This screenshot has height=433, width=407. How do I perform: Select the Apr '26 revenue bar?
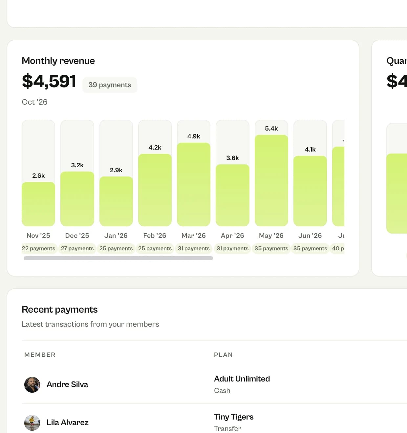coord(232,195)
